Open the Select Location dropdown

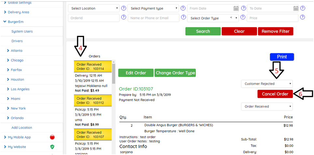pos(94,8)
